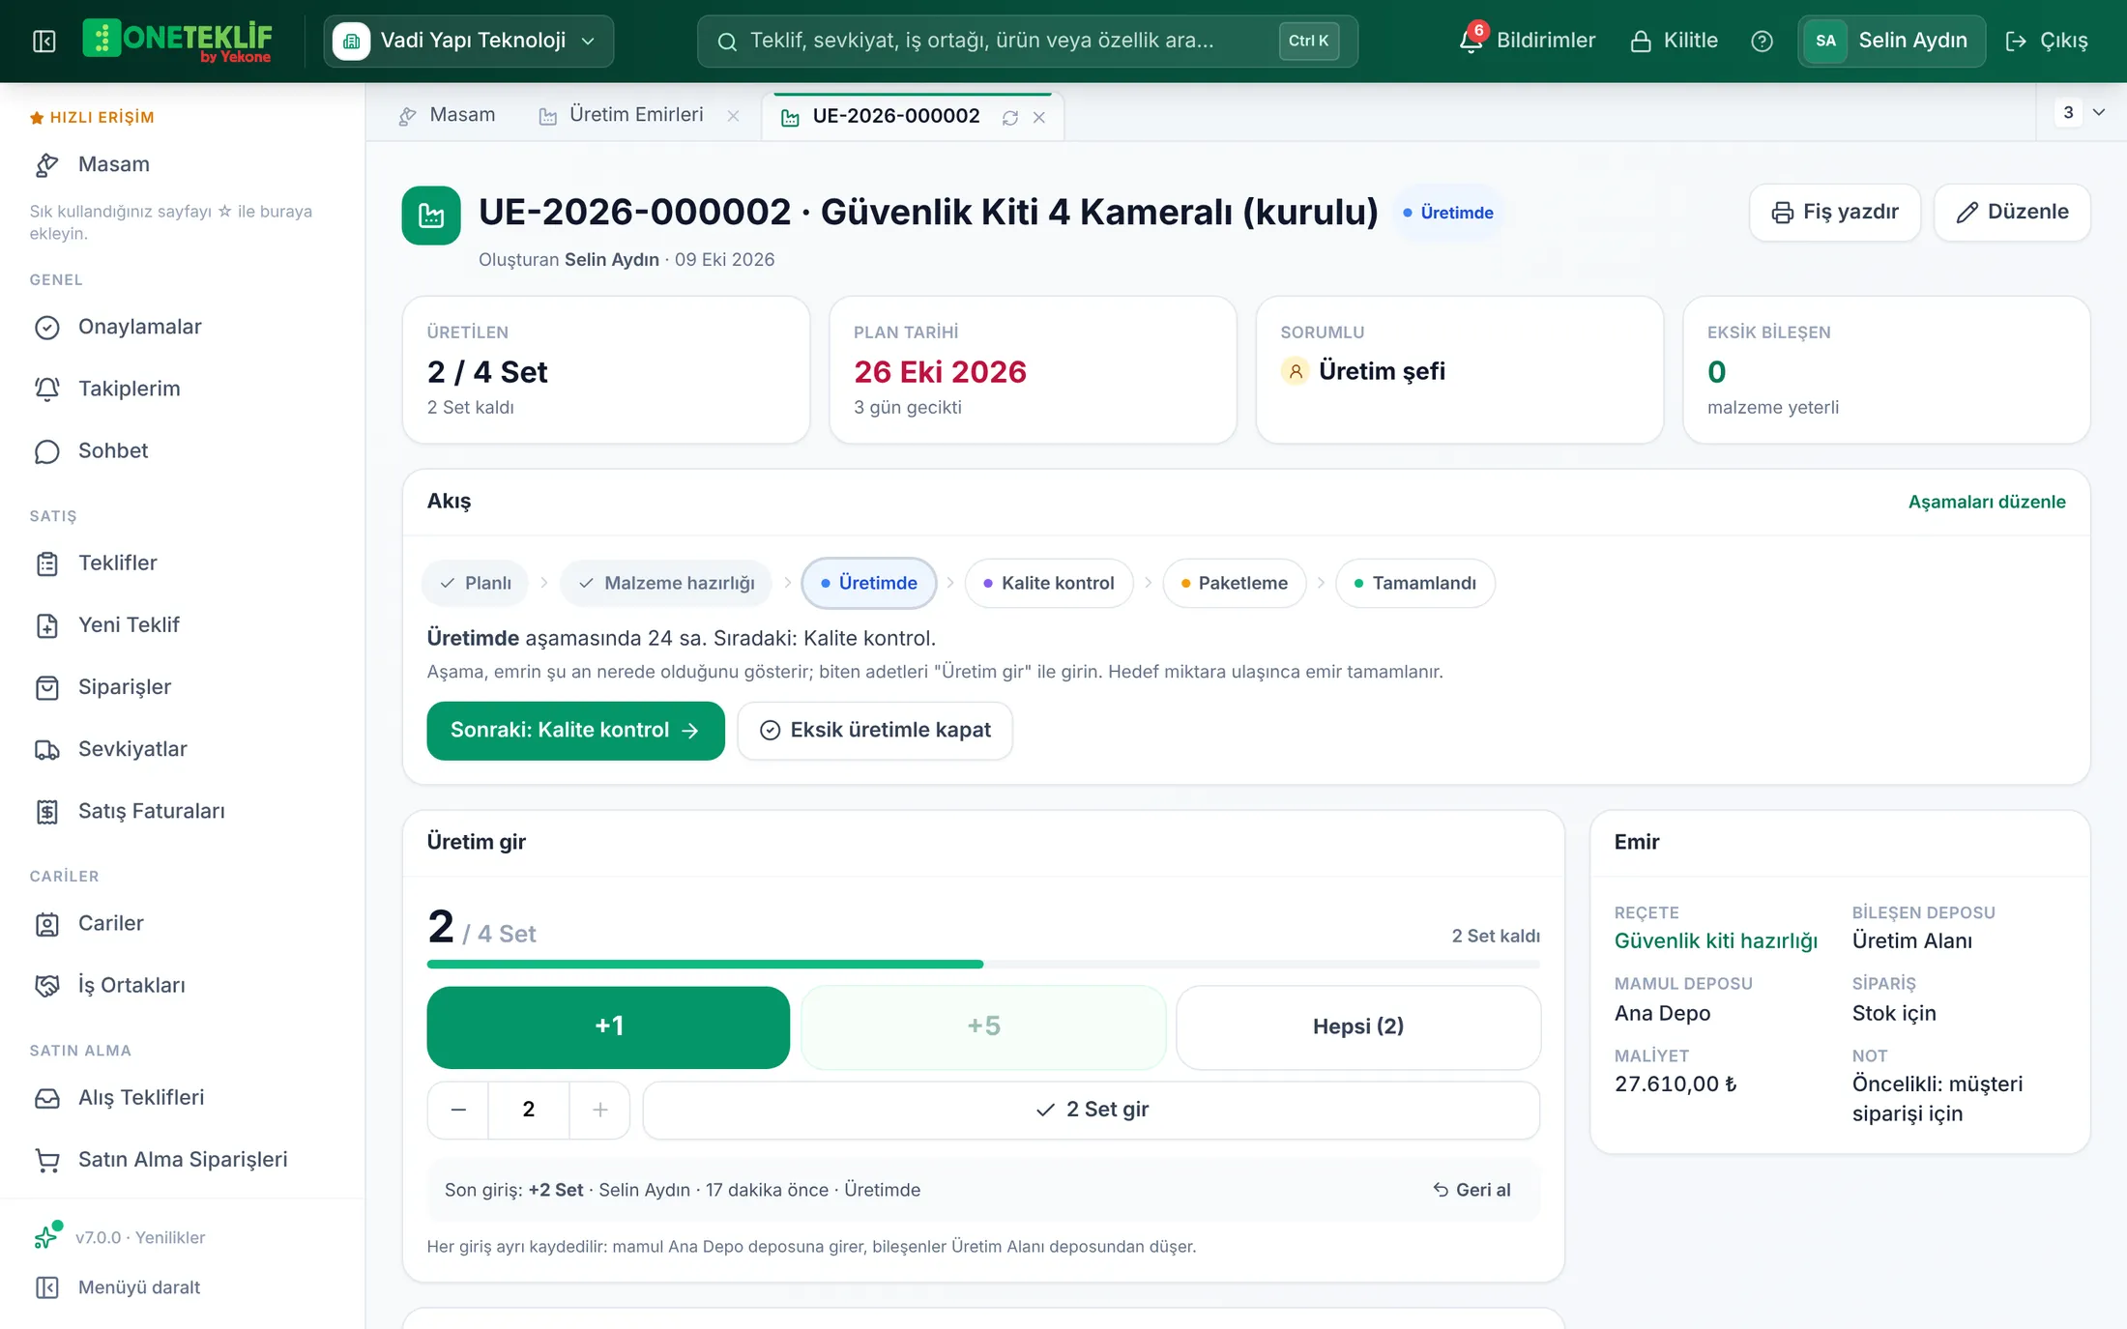This screenshot has height=1329, width=2127.
Task: Add one set with +1 button
Action: [608, 1026]
